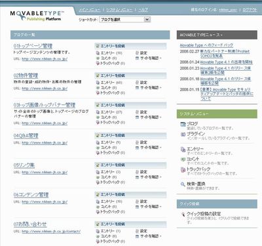Open the 検索・置換 link

196,184
